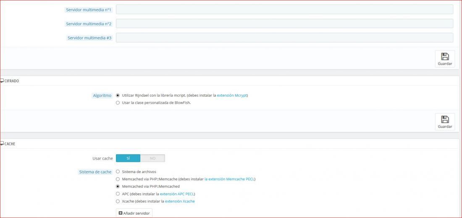
Task: Click the Sistema de cache label
Action: click(95, 172)
